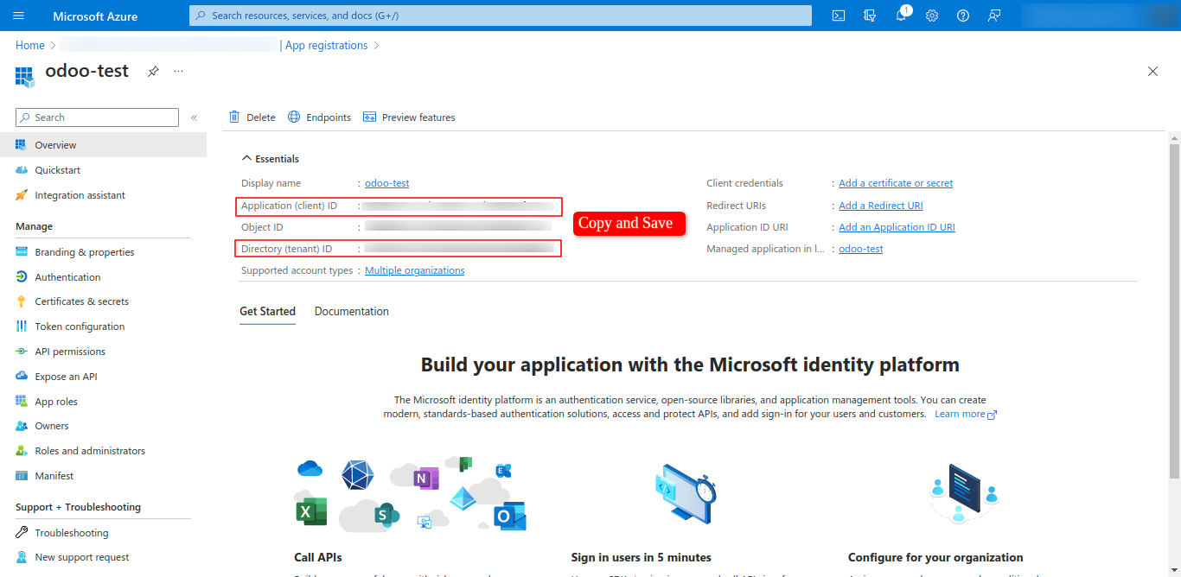Click the "Application (client) ID" label

(289, 206)
